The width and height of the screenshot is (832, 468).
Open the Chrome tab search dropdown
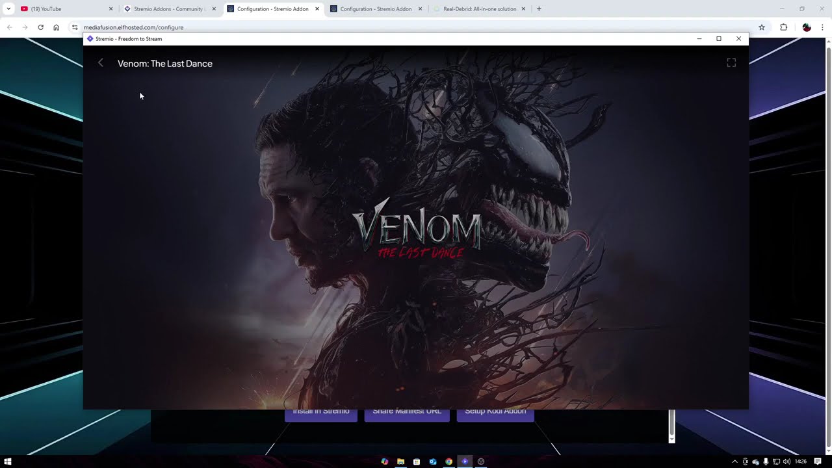pyautogui.click(x=8, y=9)
